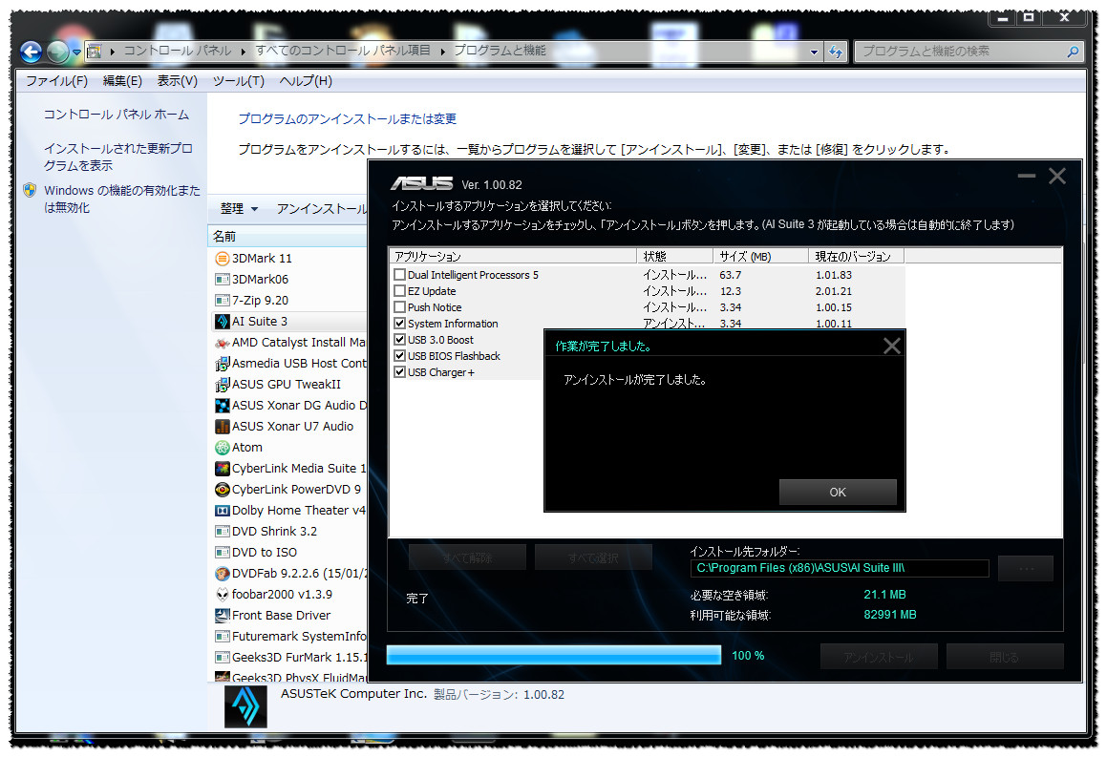Click the Front Base Driver icon
The image size is (1107, 757).
point(222,615)
